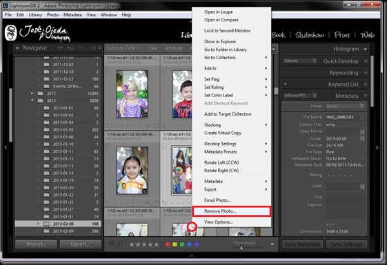Click rotate left icon under first thumbnail
387x265 pixels.
(x=109, y=126)
